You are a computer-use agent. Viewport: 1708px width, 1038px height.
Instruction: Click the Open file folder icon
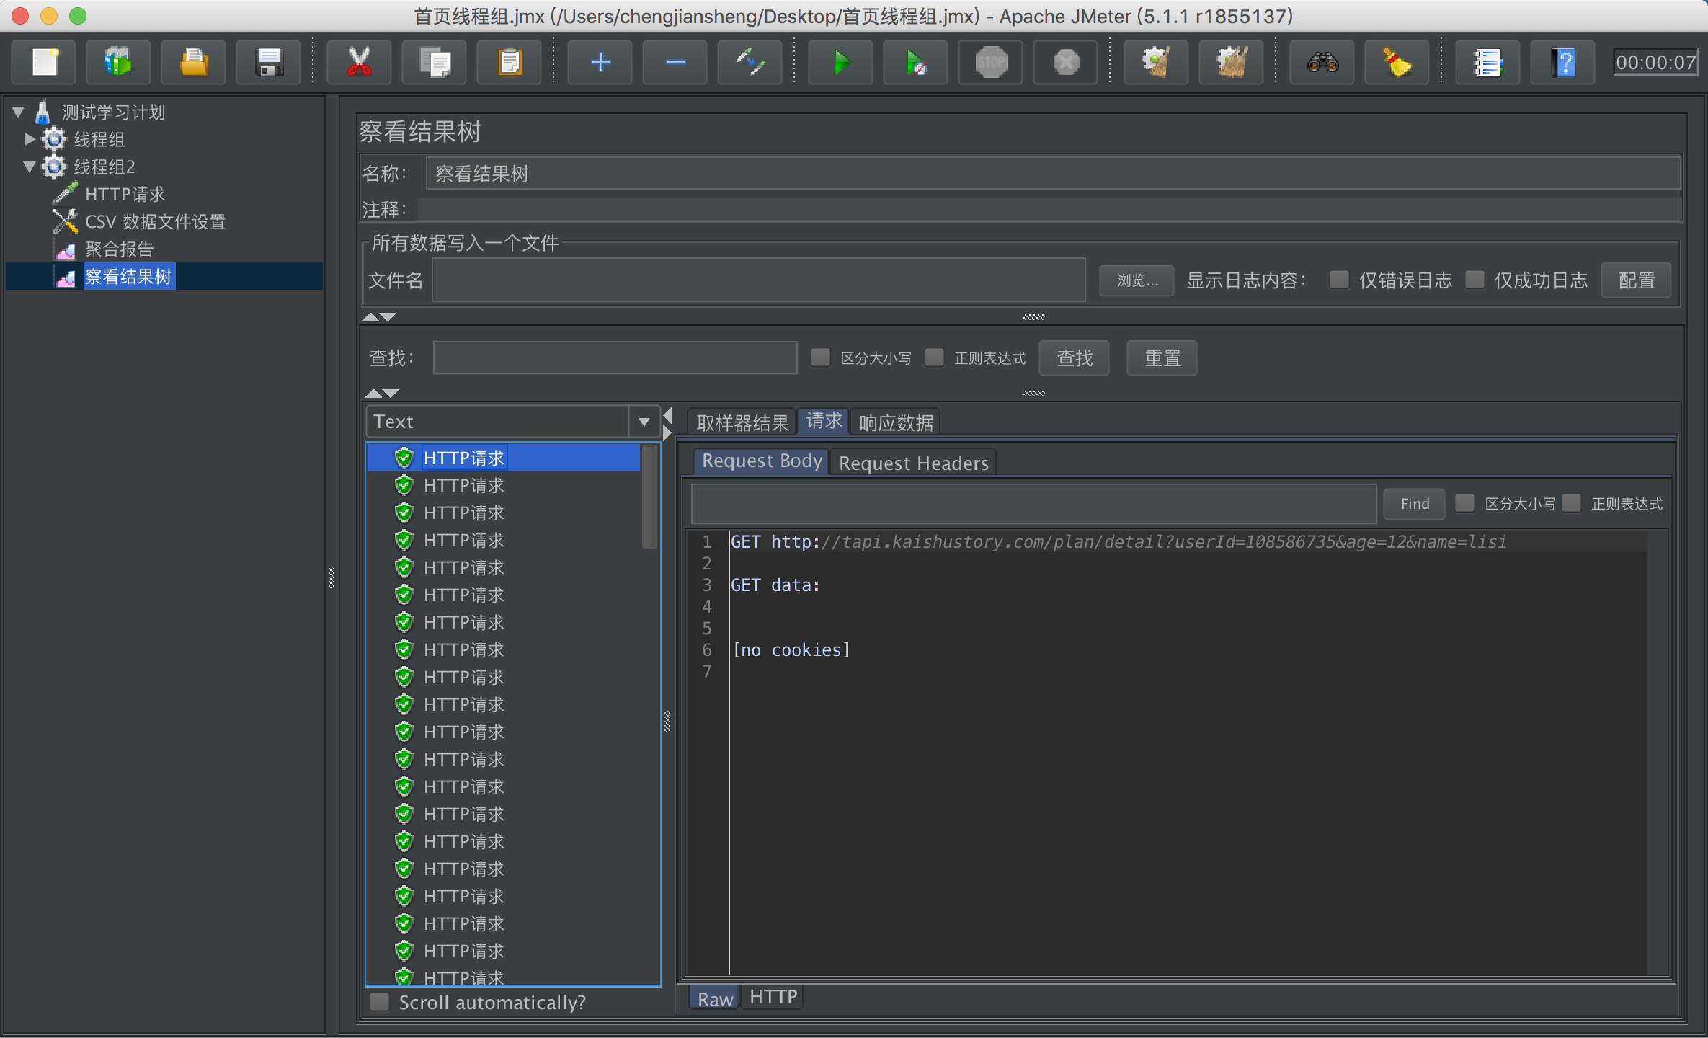194,63
